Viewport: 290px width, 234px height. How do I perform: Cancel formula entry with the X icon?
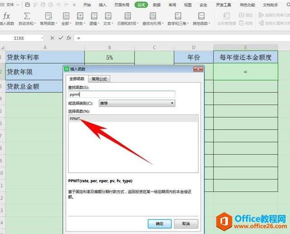[53, 38]
